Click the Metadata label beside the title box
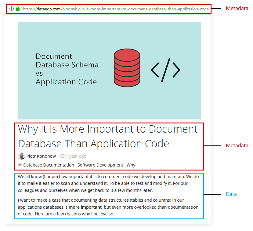Viewport: 253px width, 231px height. pyautogui.click(x=237, y=145)
